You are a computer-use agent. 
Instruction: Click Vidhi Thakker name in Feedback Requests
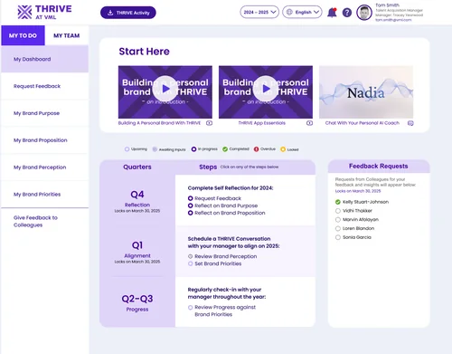click(x=357, y=211)
